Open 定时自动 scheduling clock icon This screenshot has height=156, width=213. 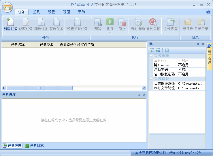138,22
